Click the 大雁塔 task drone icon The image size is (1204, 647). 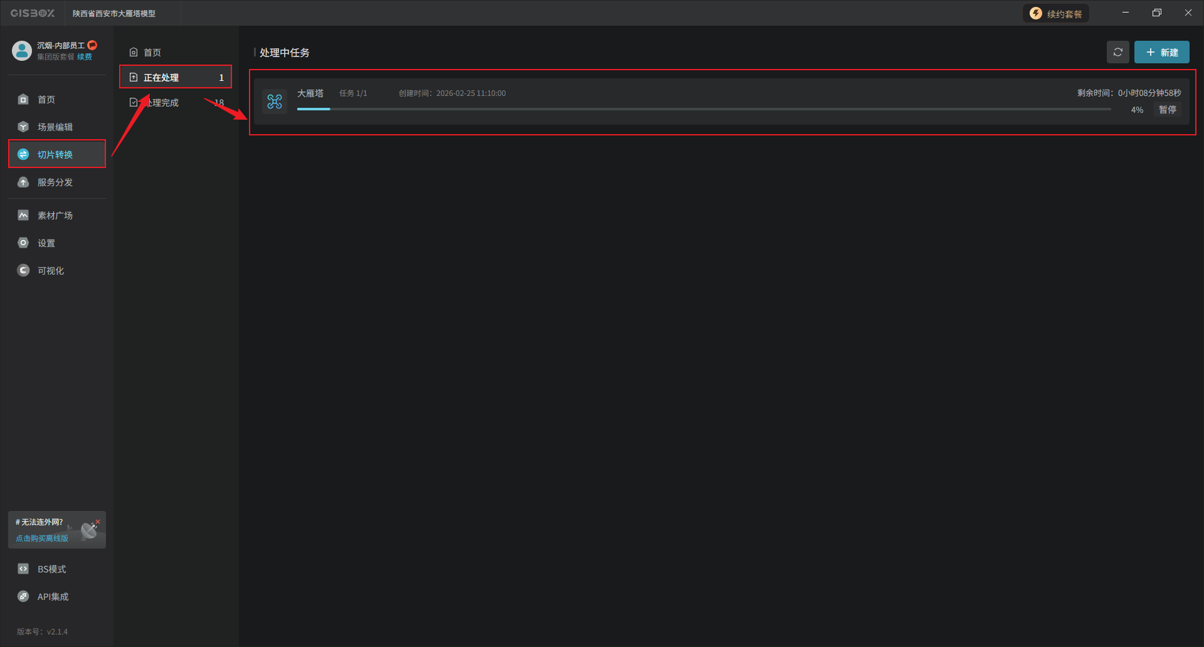click(275, 102)
